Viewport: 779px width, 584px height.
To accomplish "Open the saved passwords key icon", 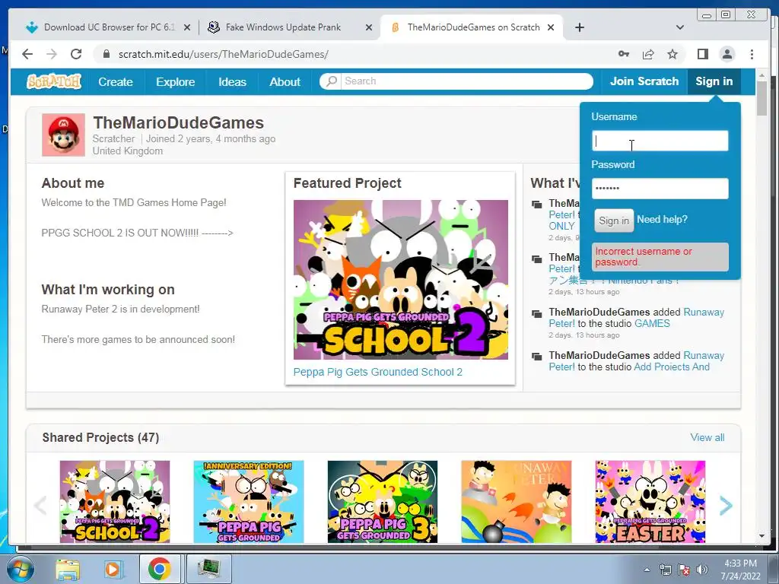I will pos(624,54).
